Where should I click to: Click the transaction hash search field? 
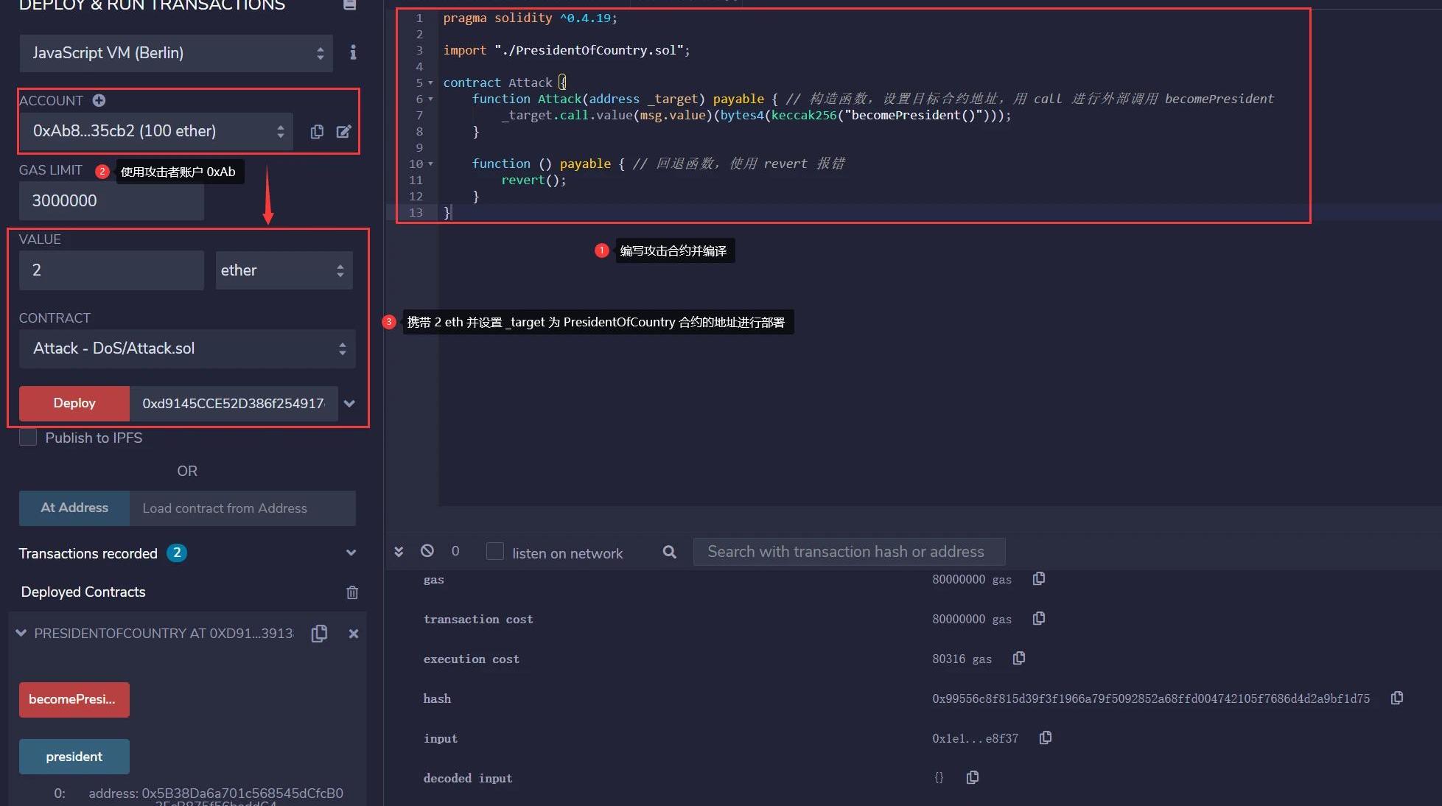pyautogui.click(x=848, y=552)
